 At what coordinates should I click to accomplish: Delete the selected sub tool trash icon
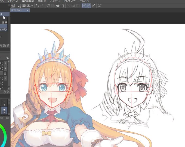[x=8, y=46]
